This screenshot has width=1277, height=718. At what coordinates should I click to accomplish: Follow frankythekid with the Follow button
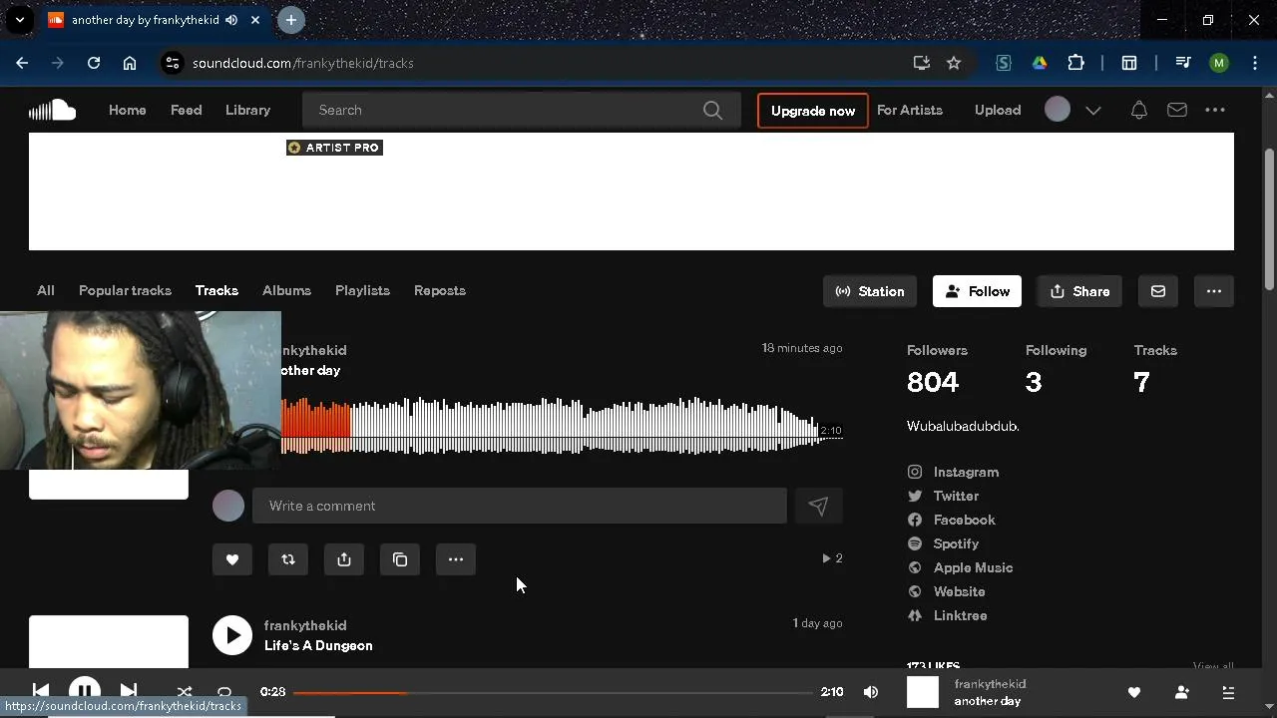pos(977,291)
